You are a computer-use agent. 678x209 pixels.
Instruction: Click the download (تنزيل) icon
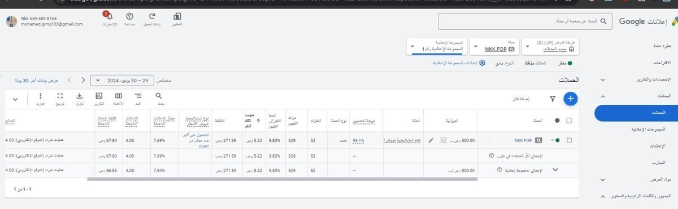(x=79, y=96)
